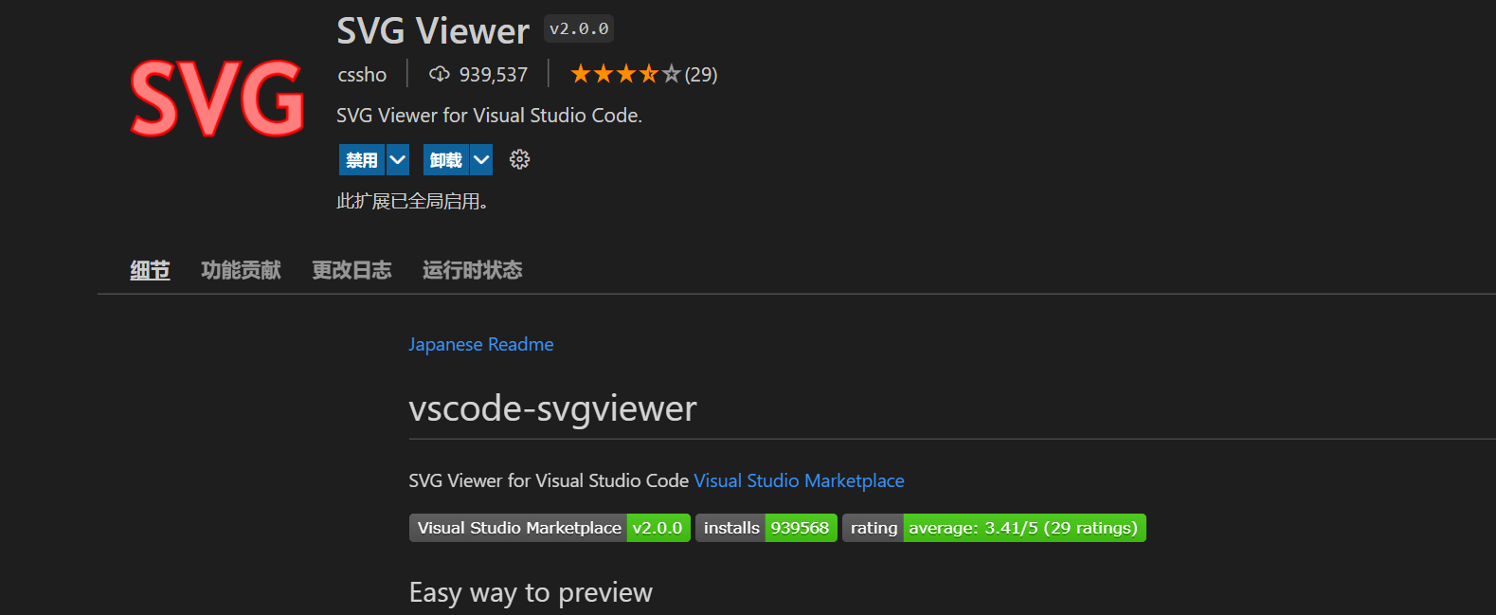The image size is (1496, 615).
Task: Click the installs 939568 badge
Action: tap(766, 528)
